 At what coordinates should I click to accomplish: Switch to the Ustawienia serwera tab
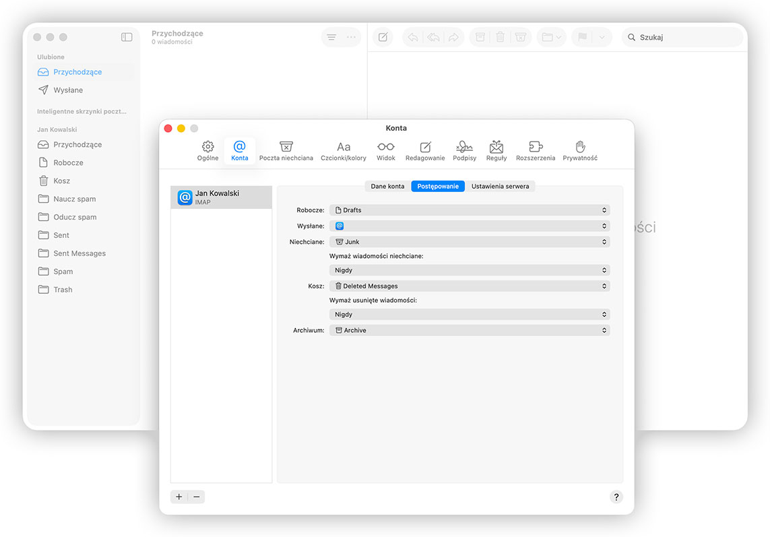pyautogui.click(x=500, y=186)
